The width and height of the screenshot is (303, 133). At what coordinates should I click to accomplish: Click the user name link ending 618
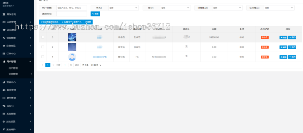coord(100,57)
